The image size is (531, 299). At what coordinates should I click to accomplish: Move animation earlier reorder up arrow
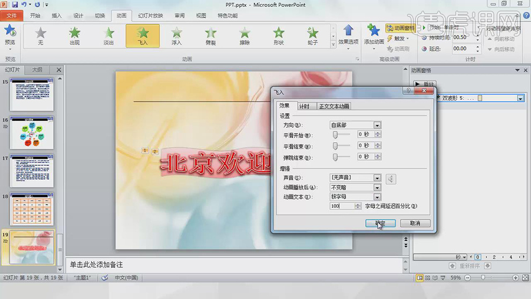click(x=453, y=266)
